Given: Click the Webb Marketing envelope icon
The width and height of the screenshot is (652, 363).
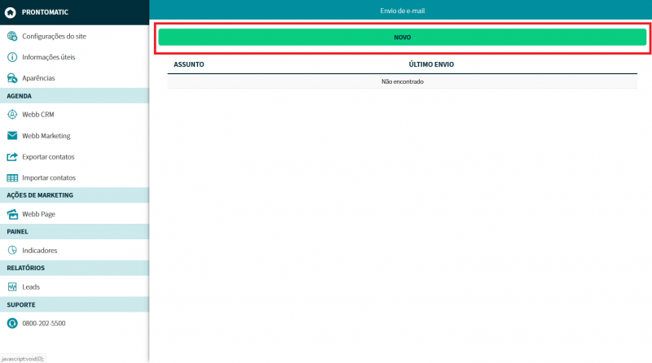Looking at the screenshot, I should (x=12, y=136).
